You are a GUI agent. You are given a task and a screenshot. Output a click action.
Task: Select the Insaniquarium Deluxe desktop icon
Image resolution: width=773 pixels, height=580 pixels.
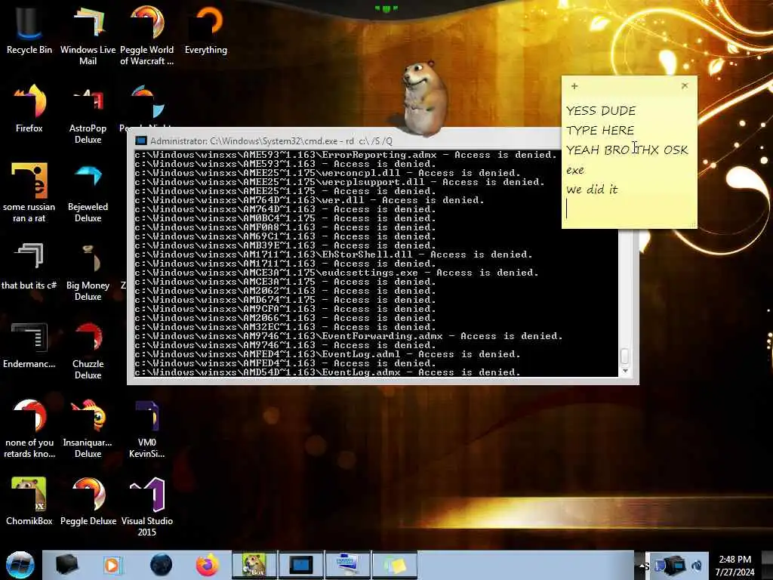tap(88, 428)
